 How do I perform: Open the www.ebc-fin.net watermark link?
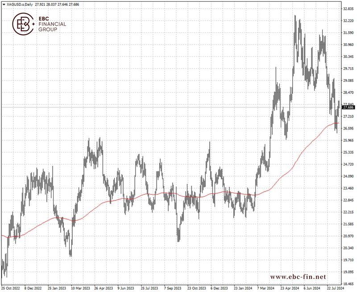coord(298,276)
